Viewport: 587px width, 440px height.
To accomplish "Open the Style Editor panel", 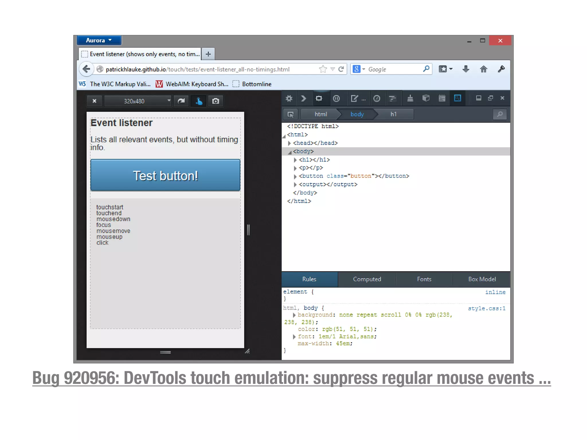I will tap(354, 99).
